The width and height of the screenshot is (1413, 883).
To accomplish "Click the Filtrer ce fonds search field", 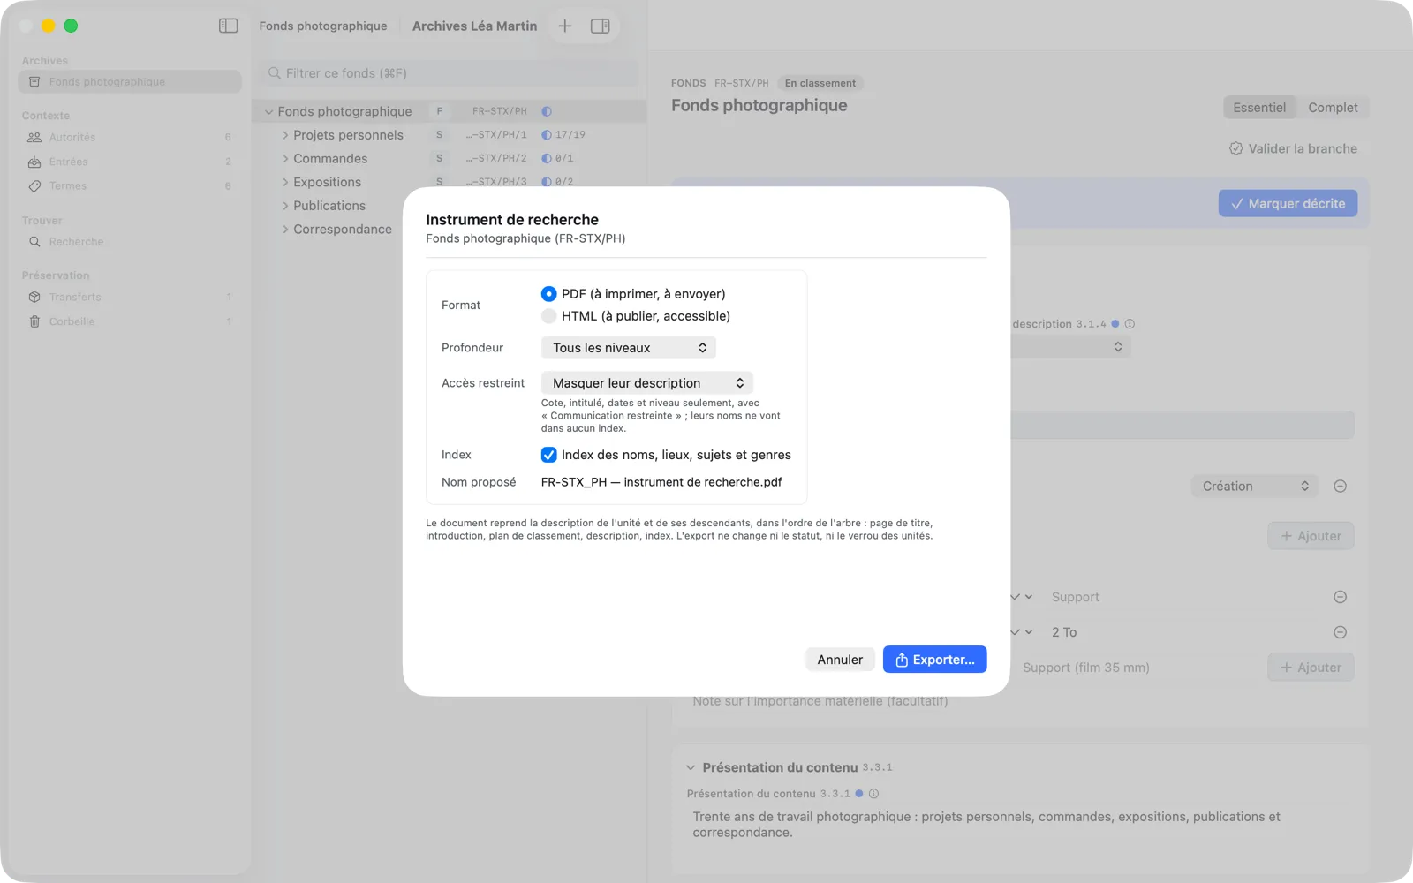I will tap(449, 73).
